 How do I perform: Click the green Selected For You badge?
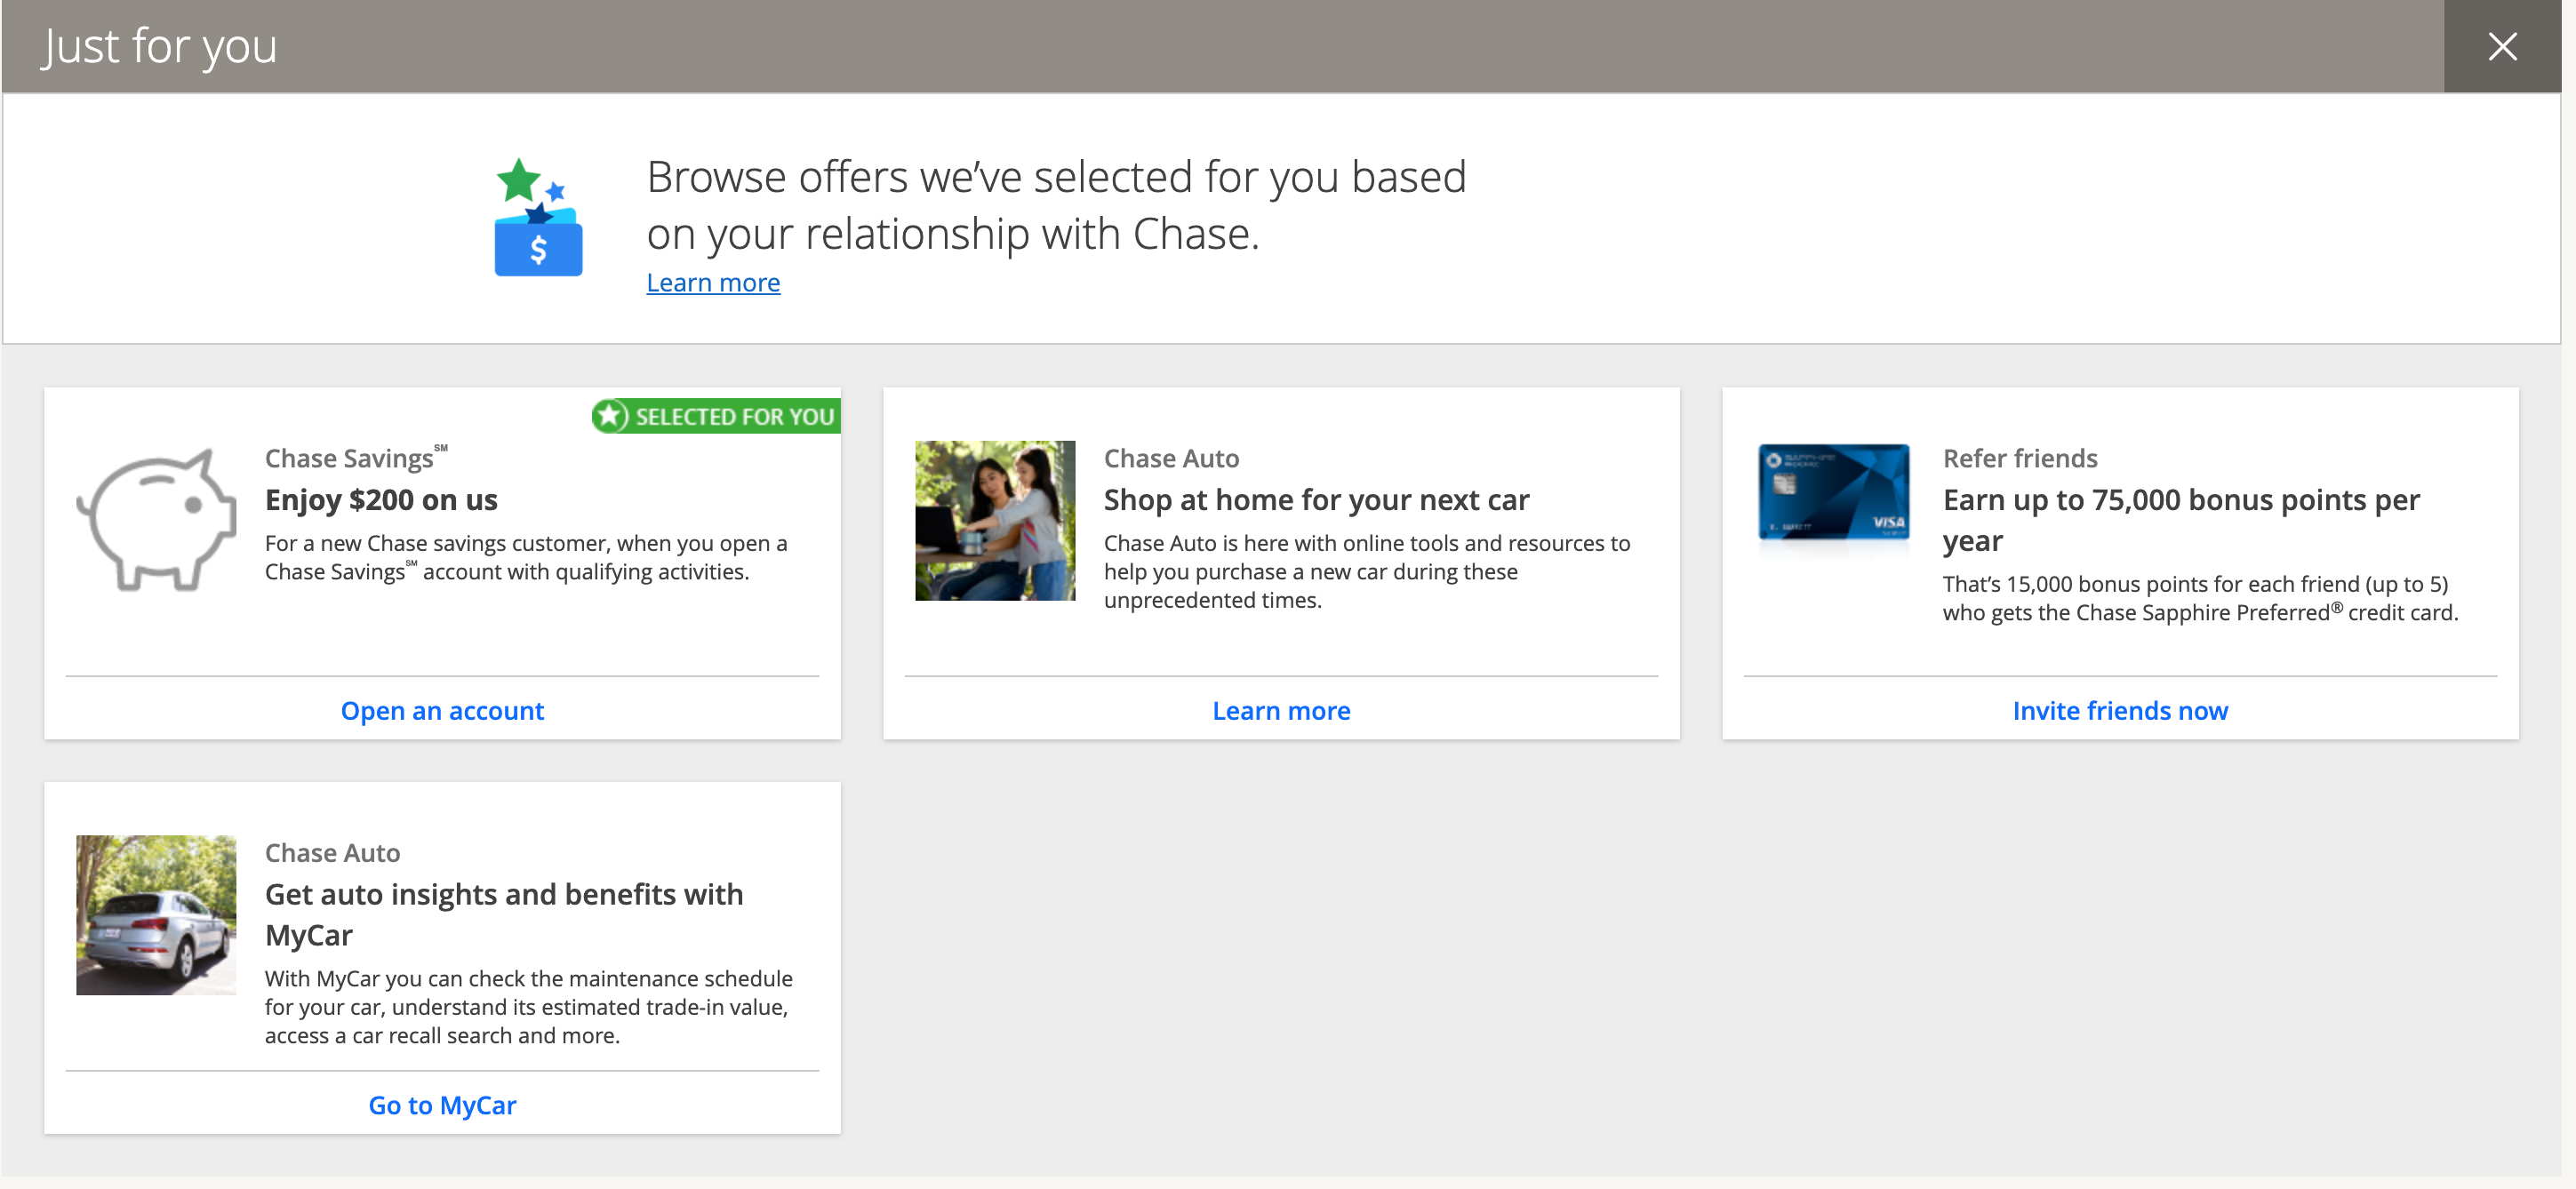[x=717, y=416]
